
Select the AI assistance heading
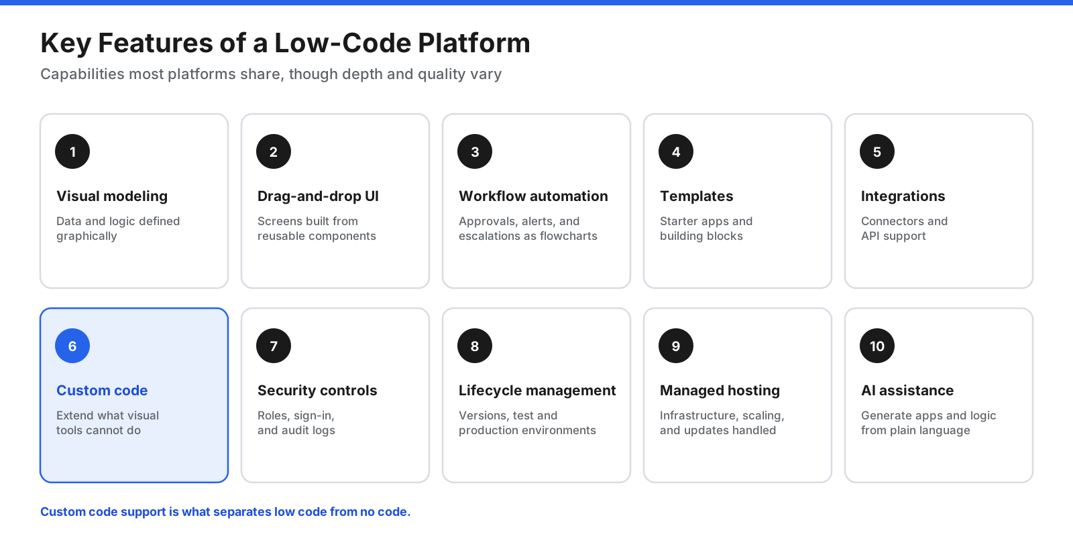[907, 391]
